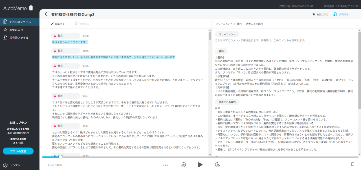
Task: Click the 話者ごとの要約 section pill
Action: (x=227, y=102)
